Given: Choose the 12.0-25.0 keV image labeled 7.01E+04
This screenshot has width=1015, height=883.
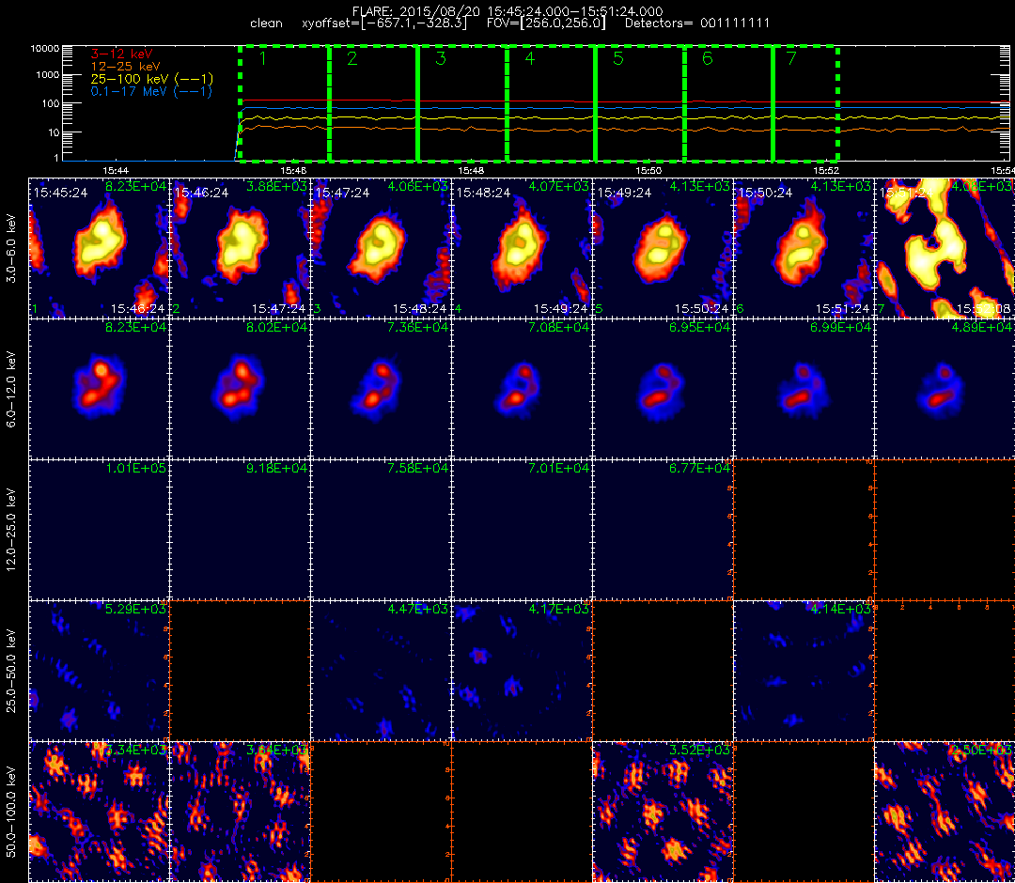Looking at the screenshot, I should tap(522, 530).
